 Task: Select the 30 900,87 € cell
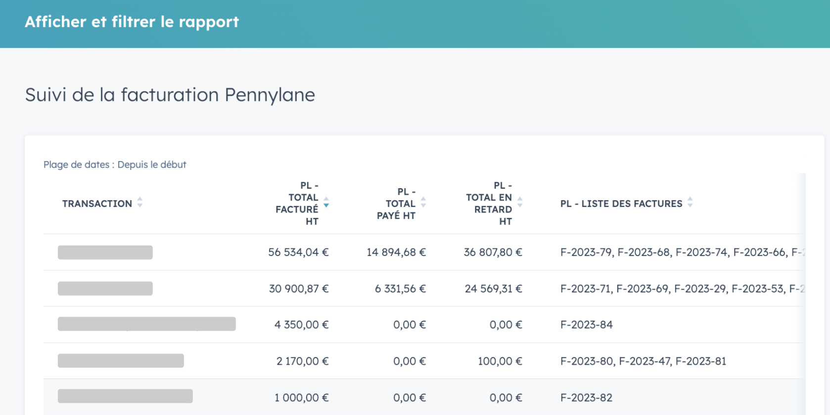click(x=299, y=289)
